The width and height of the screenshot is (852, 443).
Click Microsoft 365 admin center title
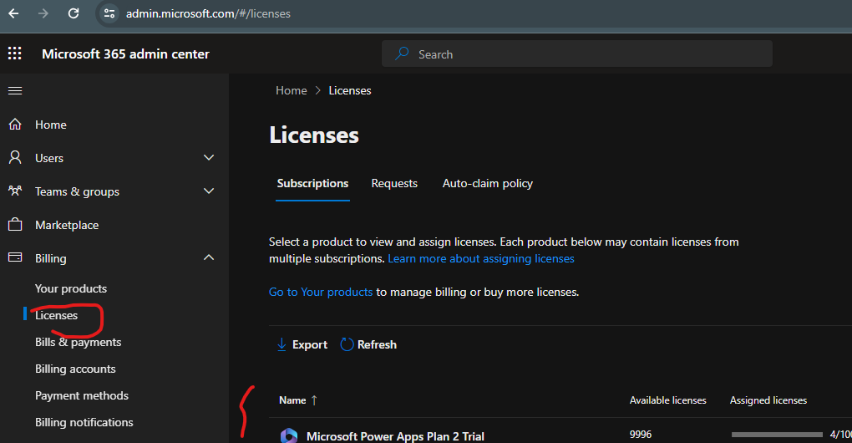pyautogui.click(x=125, y=53)
